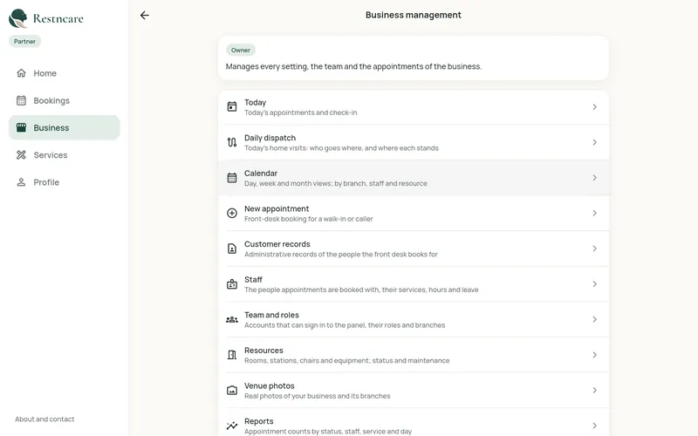Click the Services tools icon
This screenshot has height=436, width=698.
click(21, 155)
